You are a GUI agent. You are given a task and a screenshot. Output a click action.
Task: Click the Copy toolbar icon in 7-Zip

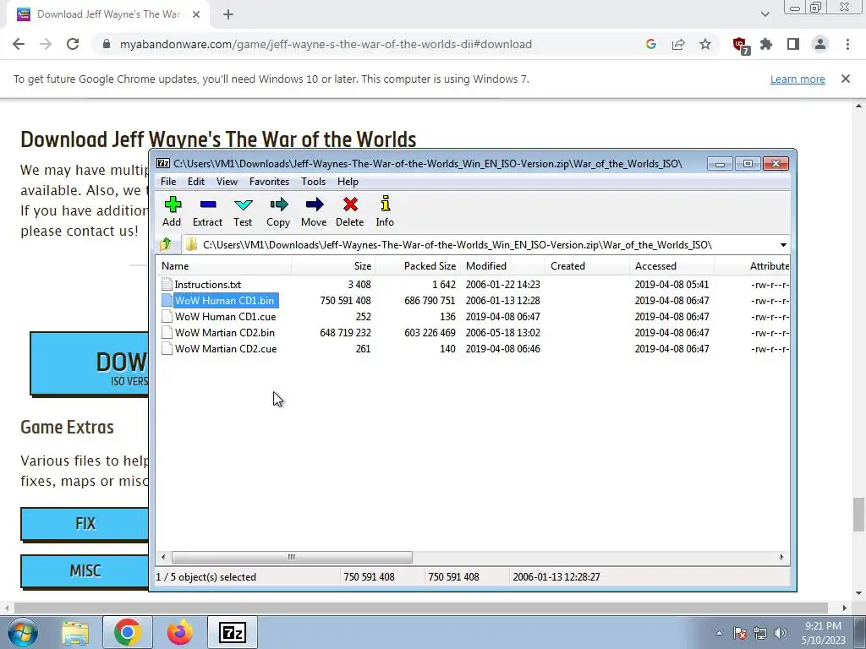pos(278,211)
